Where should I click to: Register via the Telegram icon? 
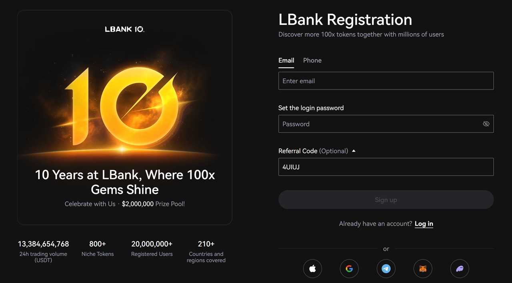point(386,269)
